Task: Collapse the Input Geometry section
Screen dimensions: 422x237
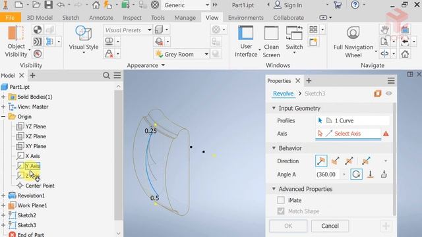Action: [274, 108]
